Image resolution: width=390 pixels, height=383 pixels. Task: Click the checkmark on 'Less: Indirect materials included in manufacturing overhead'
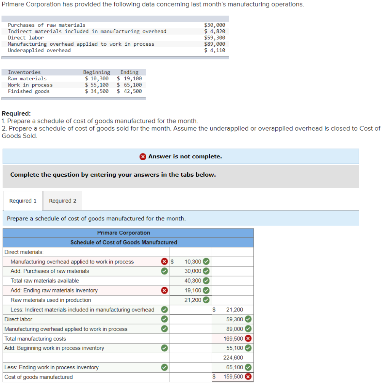(164, 310)
